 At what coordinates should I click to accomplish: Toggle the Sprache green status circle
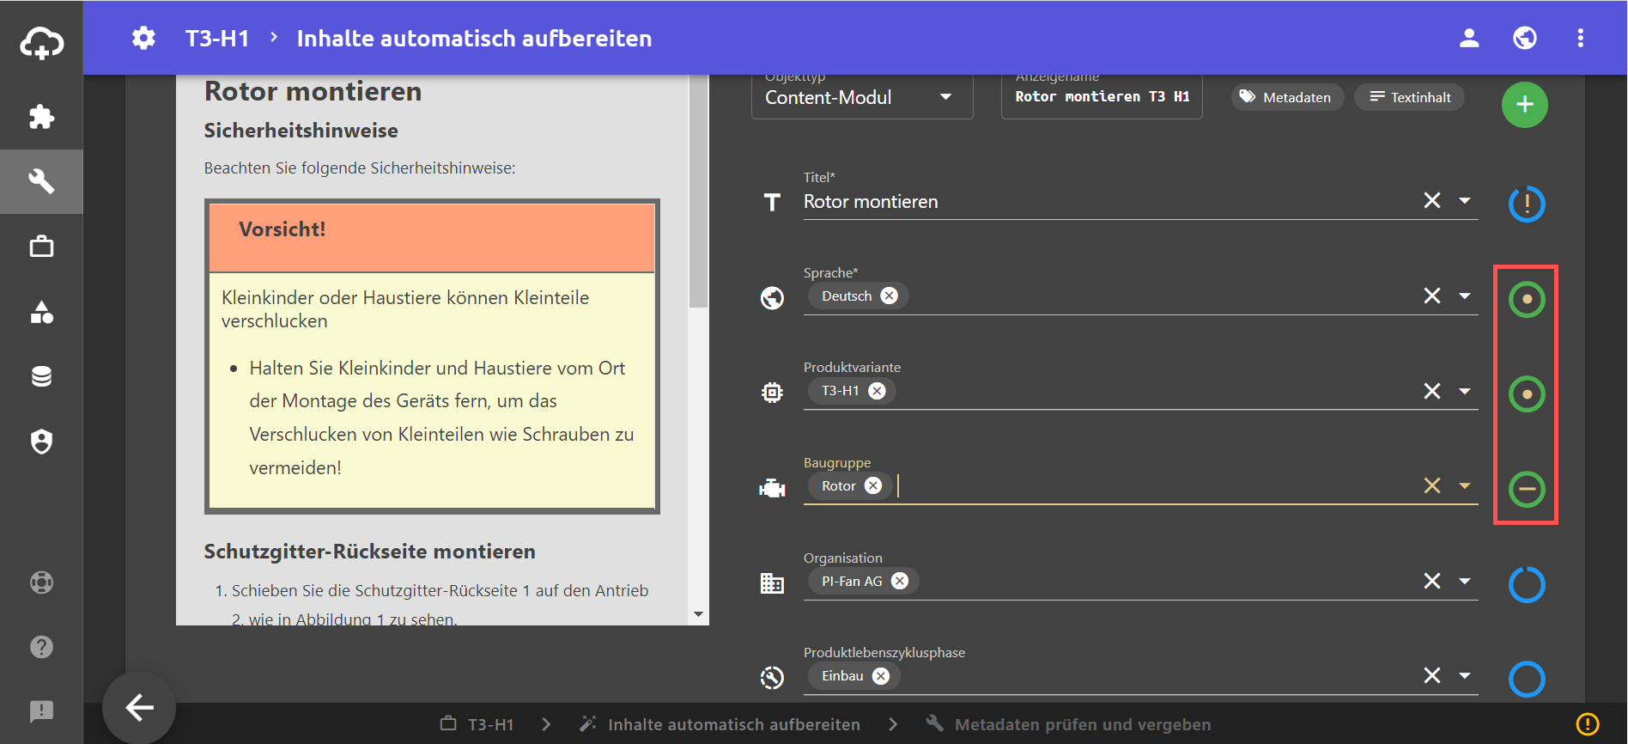tap(1527, 299)
